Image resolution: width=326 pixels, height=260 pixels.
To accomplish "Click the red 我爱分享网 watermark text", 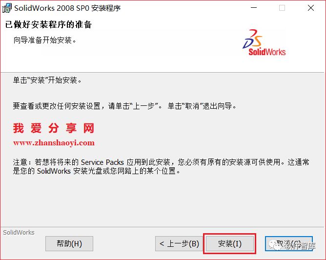I will tap(54, 128).
